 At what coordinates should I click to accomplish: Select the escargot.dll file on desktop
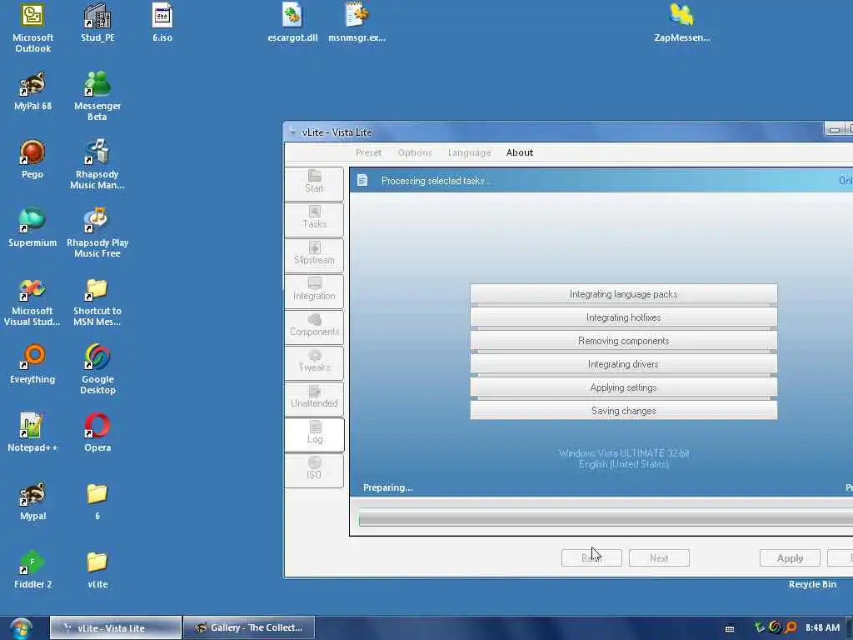[x=292, y=22]
